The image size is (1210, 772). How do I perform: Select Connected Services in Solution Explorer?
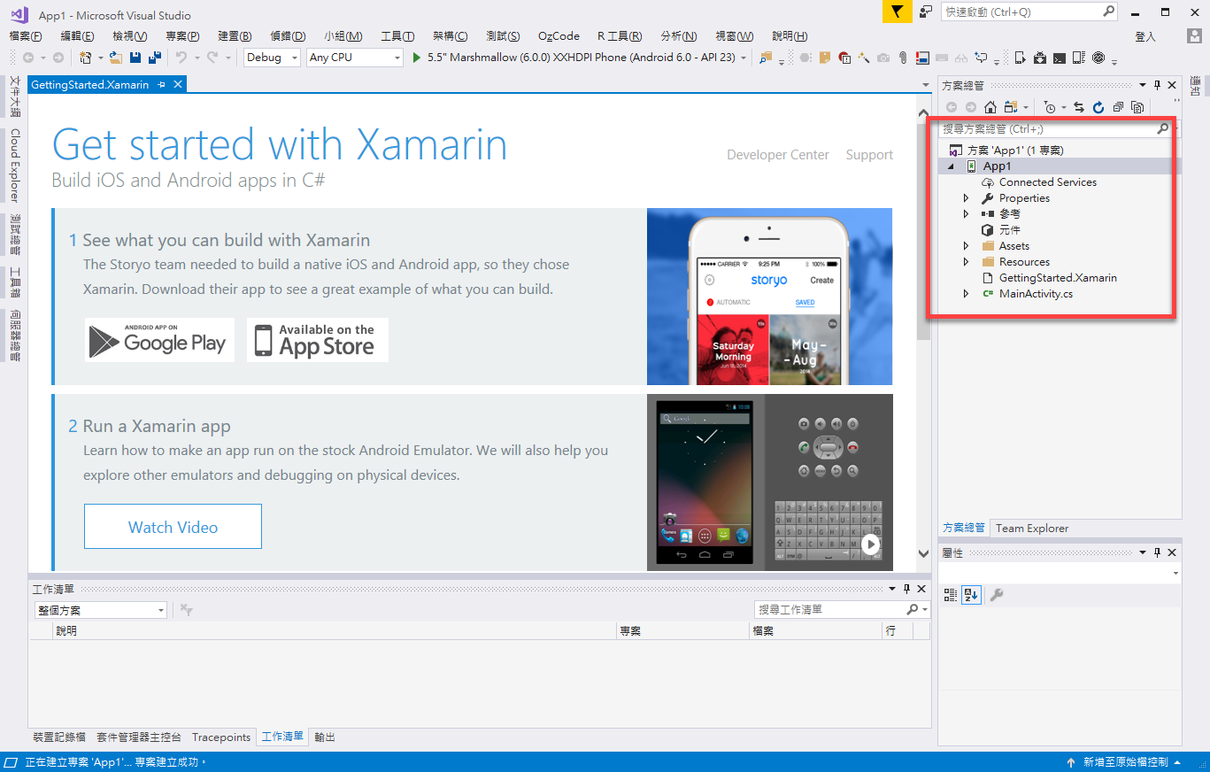[x=1047, y=182]
